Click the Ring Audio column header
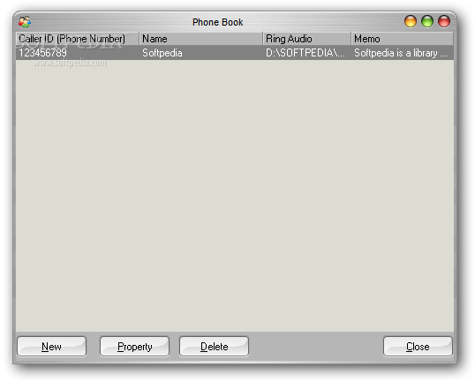Screen dimensions: 475x382 (x=307, y=39)
